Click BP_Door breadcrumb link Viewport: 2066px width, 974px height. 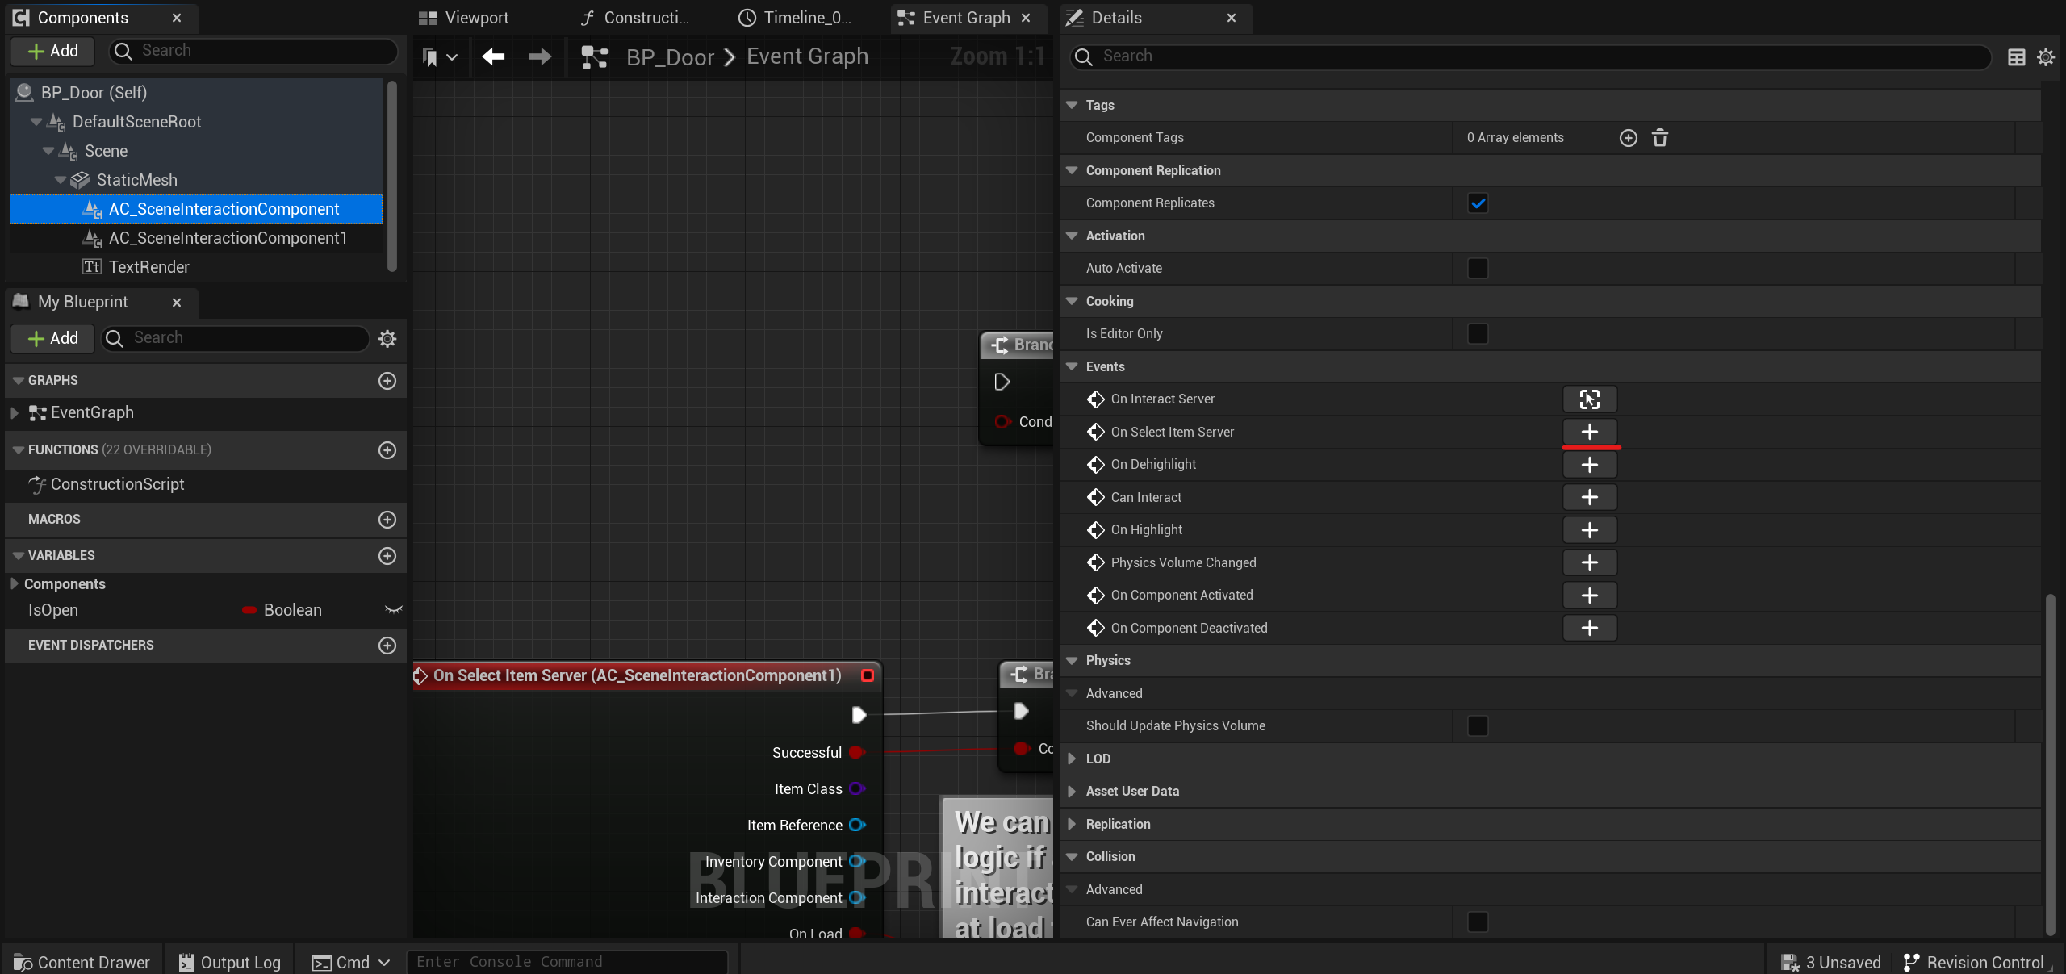click(670, 57)
